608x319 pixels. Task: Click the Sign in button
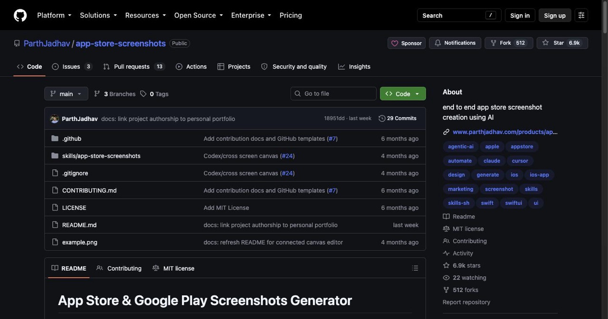(x=520, y=15)
